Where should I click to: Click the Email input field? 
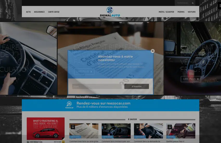(97, 86)
